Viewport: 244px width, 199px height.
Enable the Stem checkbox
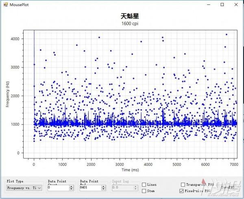coord(144,191)
